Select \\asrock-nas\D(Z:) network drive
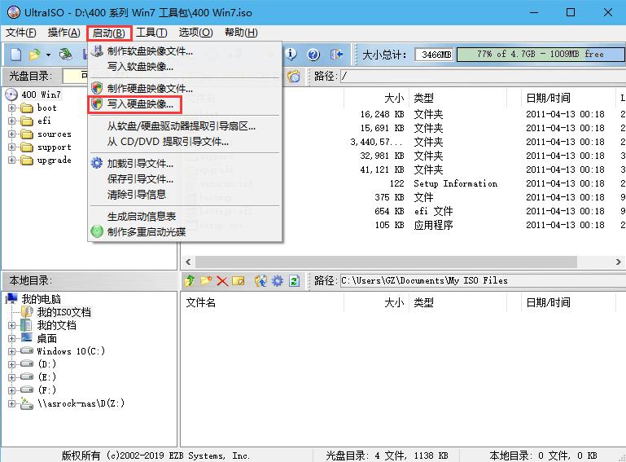The height and width of the screenshot is (462, 626). [x=81, y=403]
